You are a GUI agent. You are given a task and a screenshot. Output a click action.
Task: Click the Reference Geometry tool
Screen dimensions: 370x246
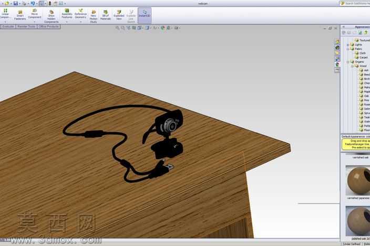[80, 14]
